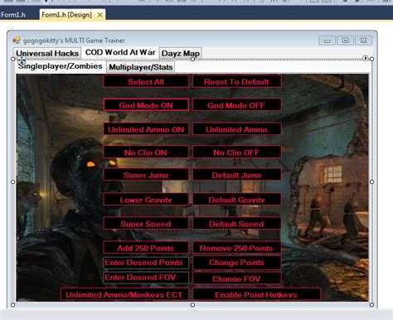Click the No Clip OFF button
This screenshot has width=393, height=320.
point(236,152)
